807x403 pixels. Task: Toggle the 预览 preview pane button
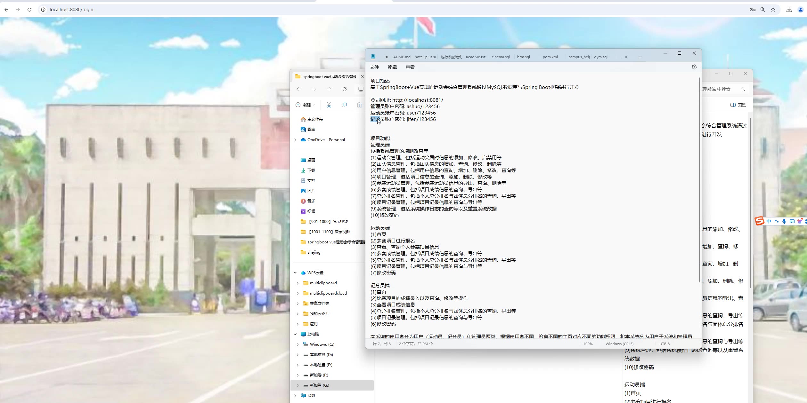tap(738, 105)
